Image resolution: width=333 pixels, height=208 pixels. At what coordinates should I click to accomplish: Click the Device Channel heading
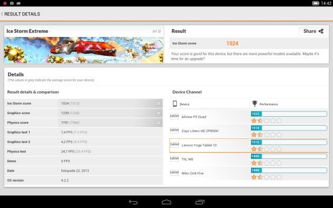pos(187,92)
